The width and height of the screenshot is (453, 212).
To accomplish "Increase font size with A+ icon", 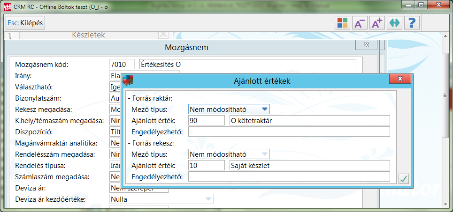I will [377, 23].
